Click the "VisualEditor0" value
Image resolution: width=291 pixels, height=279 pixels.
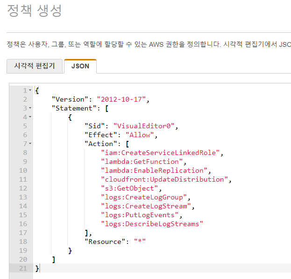(x=144, y=126)
